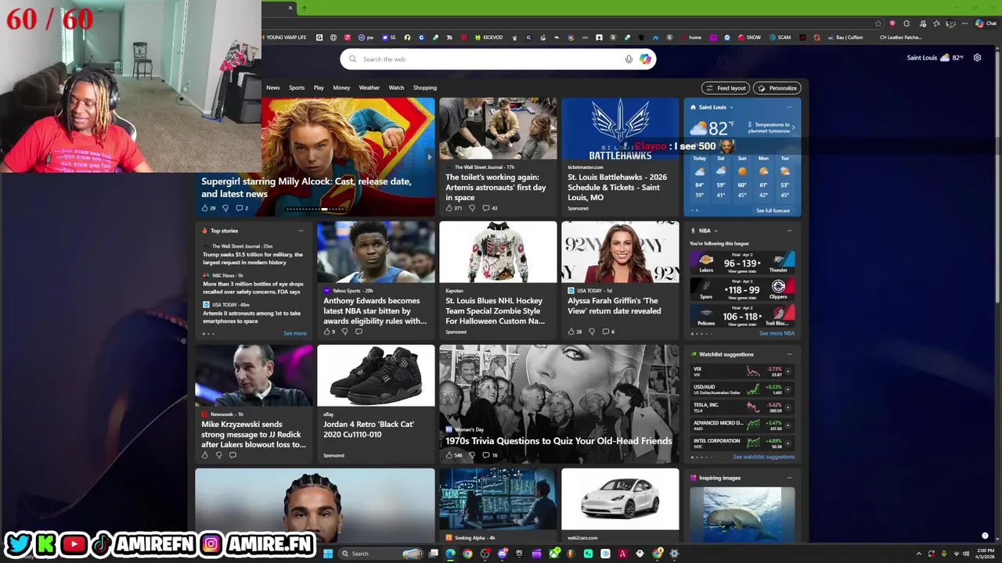Screen dimensions: 1002x563
Task: Open Top stories more options menu
Action: click(301, 231)
